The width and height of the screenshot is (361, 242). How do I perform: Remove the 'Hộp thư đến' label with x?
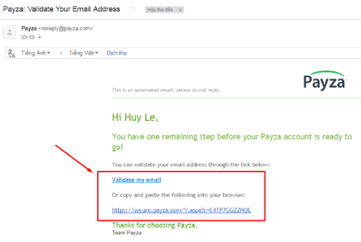click(180, 10)
